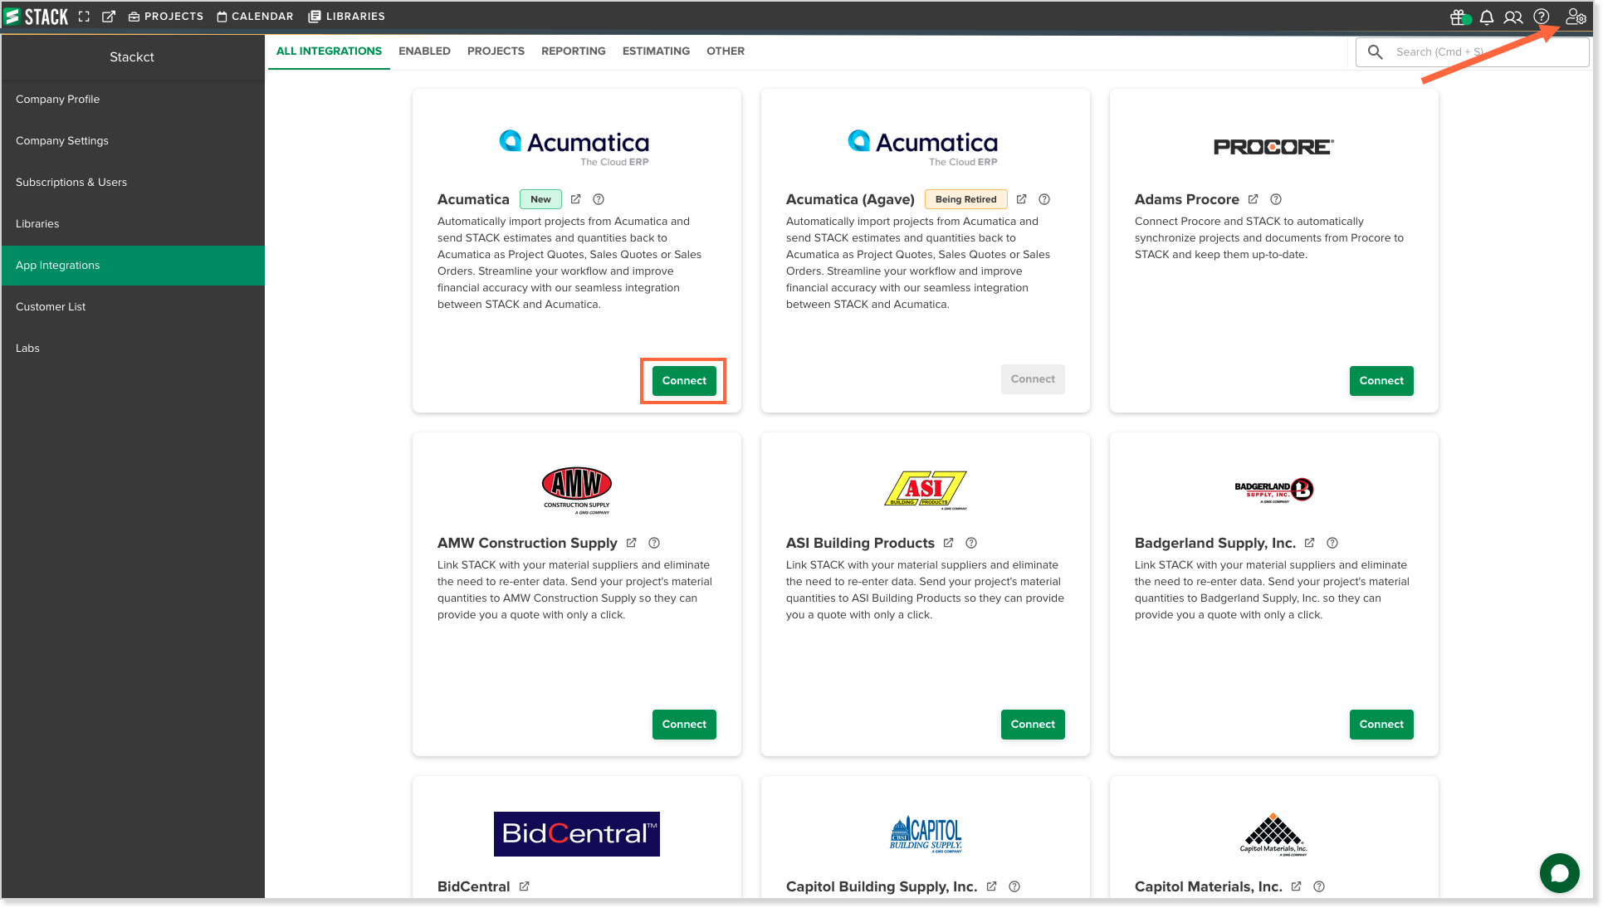This screenshot has width=1603, height=908.
Task: Click the Stackct company name header
Action: click(x=132, y=57)
